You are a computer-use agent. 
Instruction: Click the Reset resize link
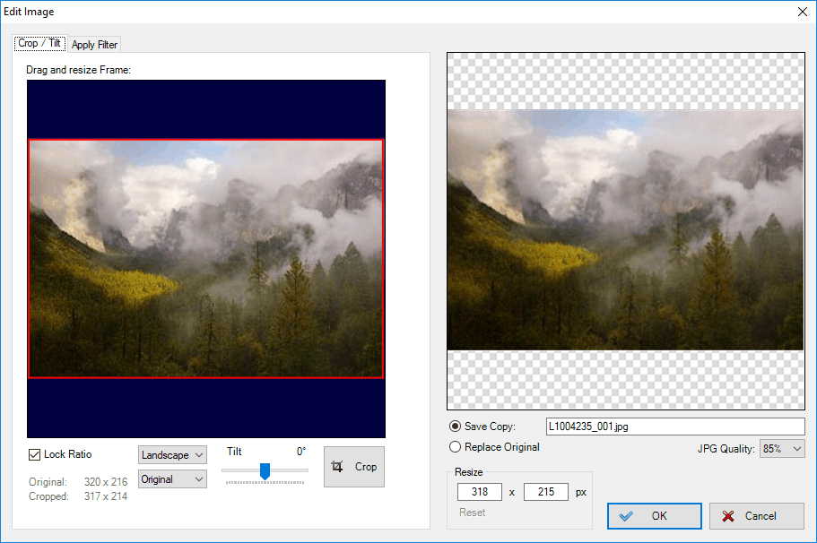tap(472, 513)
